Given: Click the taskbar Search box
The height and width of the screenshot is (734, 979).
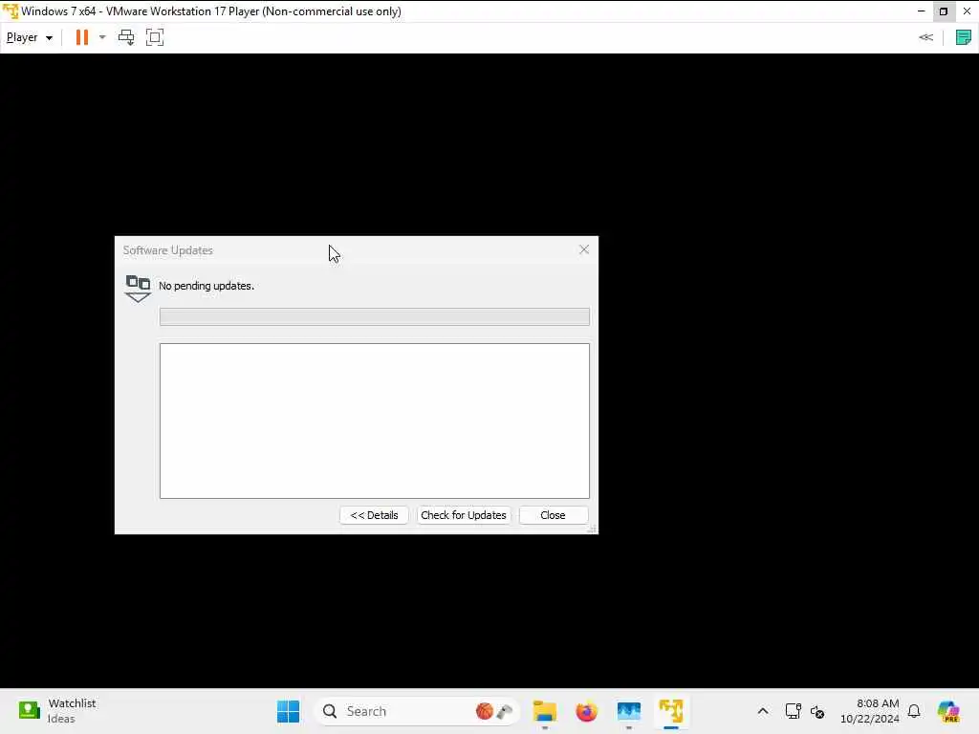Looking at the screenshot, I should click(417, 711).
